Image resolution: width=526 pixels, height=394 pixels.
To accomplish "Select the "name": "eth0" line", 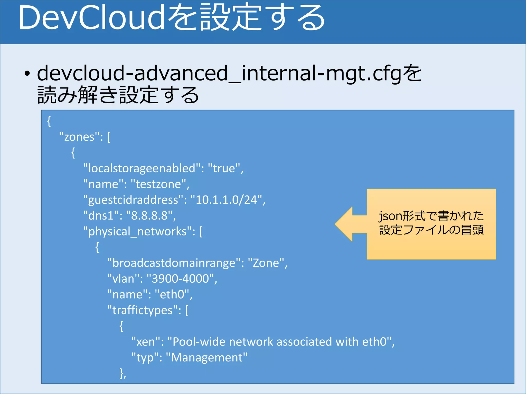I will [150, 294].
